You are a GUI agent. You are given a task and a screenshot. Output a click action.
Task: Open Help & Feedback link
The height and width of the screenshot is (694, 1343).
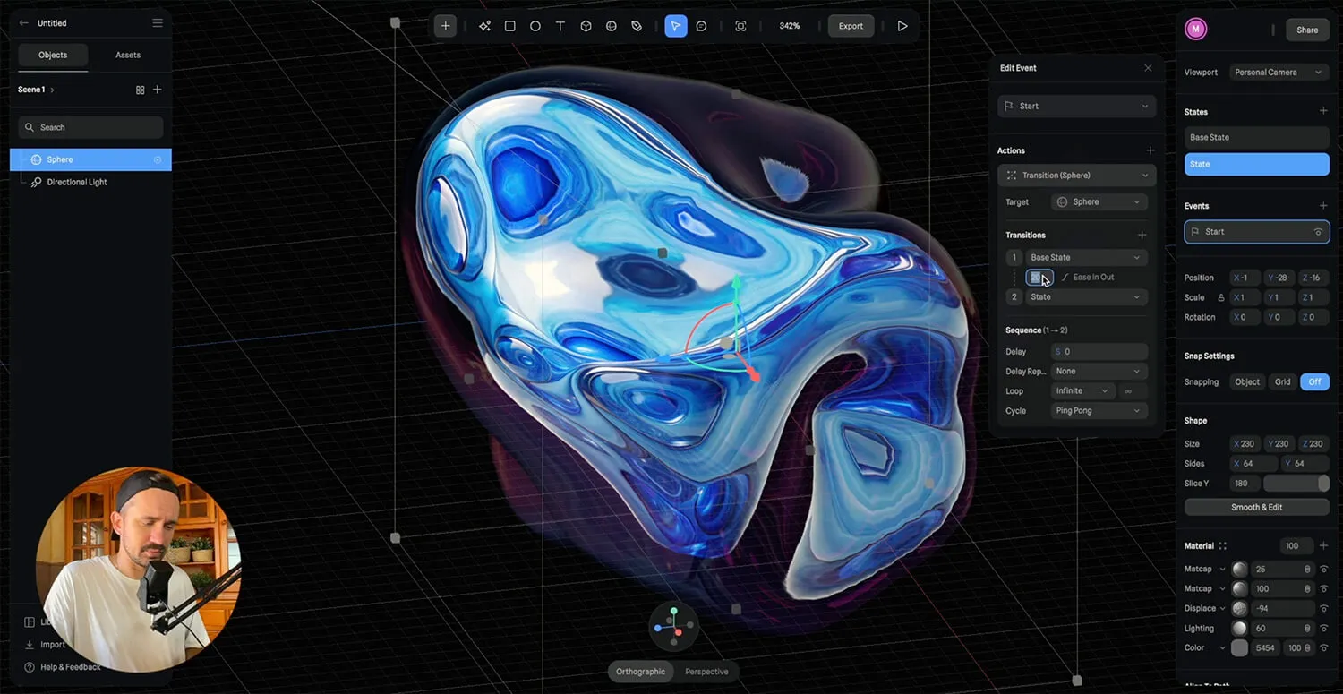pyautogui.click(x=63, y=667)
